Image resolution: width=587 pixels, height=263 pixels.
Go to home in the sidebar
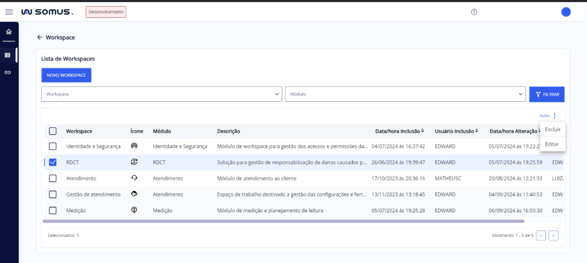[x=9, y=32]
